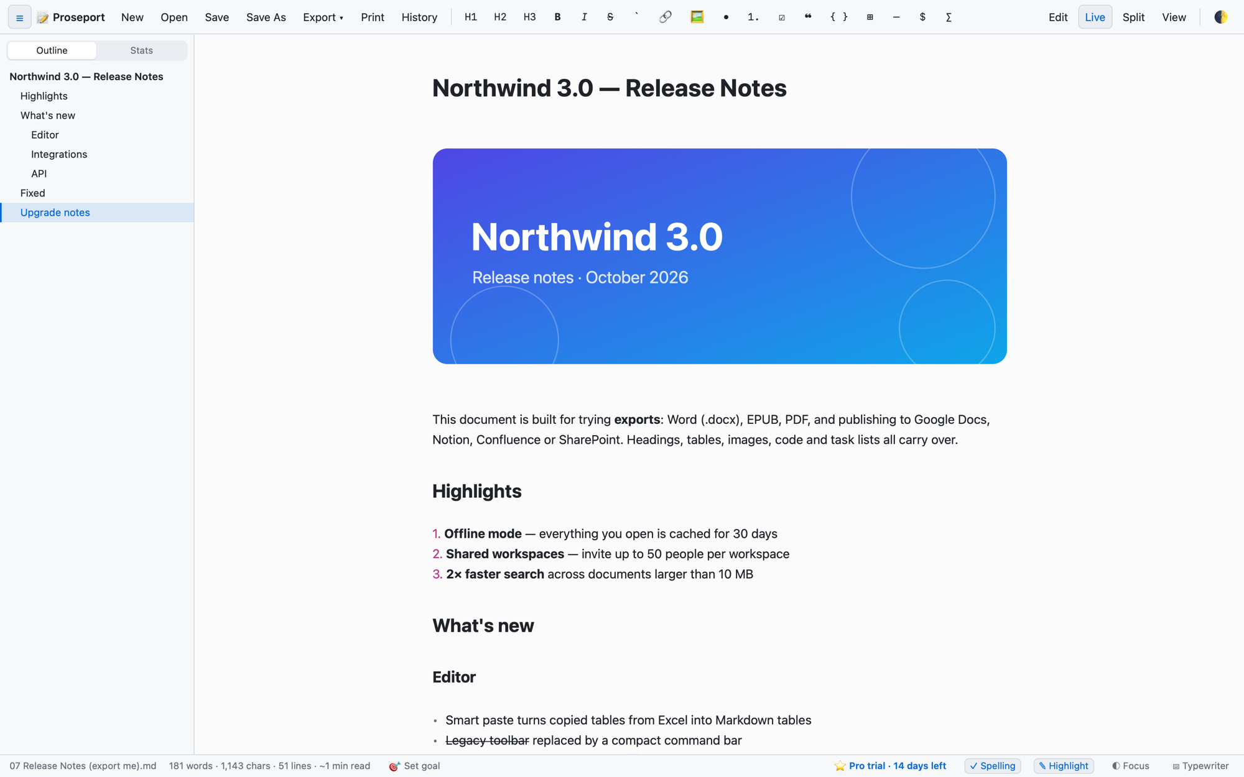Open the Export dropdown menu
The width and height of the screenshot is (1244, 777).
coord(323,17)
